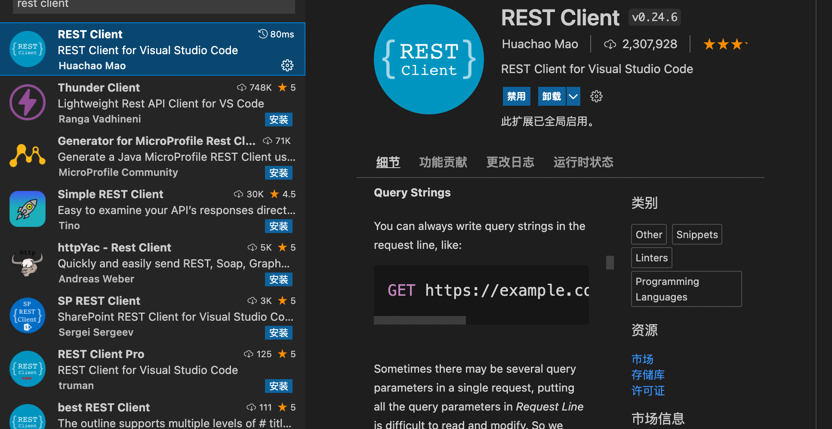Select 'Generator for MicroProfile Rest Cl...' title

(x=157, y=141)
